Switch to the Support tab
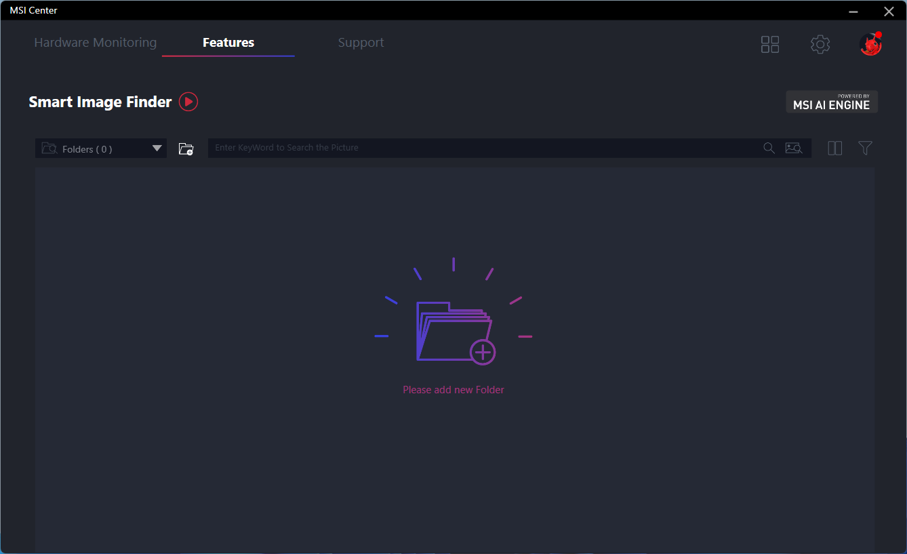907x554 pixels. pos(361,43)
